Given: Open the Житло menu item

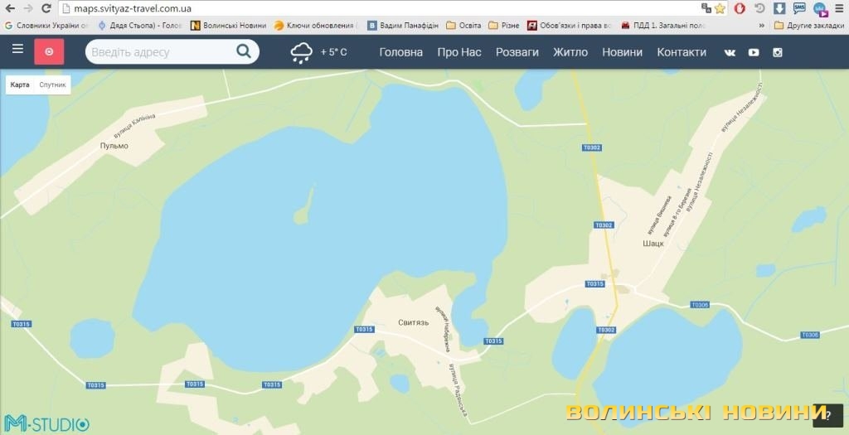Looking at the screenshot, I should [570, 52].
